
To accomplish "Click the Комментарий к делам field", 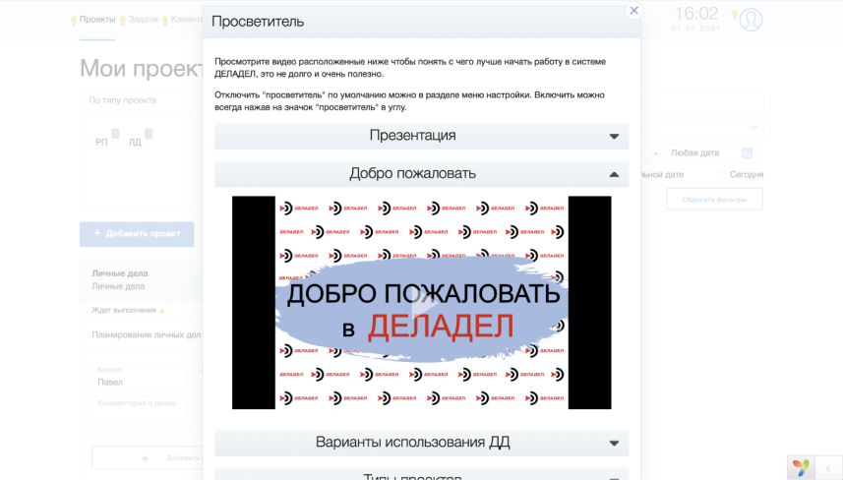I will pyautogui.click(x=140, y=408).
